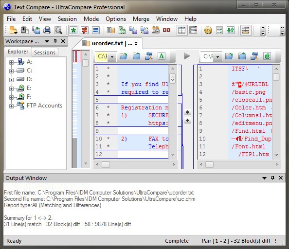Click the Print toolbar icon
This screenshot has width=289, height=249.
(x=47, y=30)
